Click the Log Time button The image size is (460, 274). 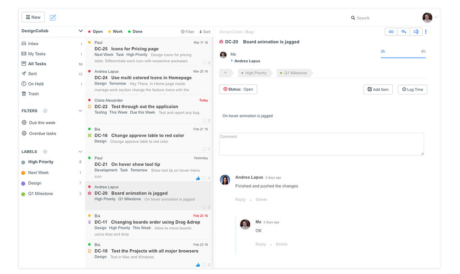tap(412, 90)
